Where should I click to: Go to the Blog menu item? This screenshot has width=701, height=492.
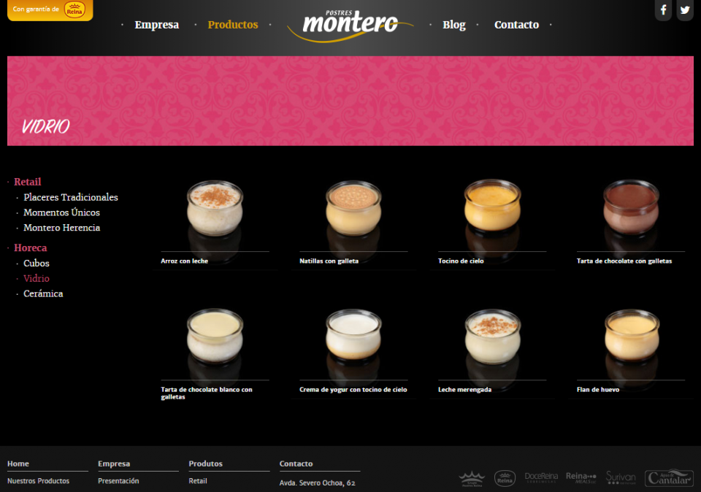click(x=453, y=25)
